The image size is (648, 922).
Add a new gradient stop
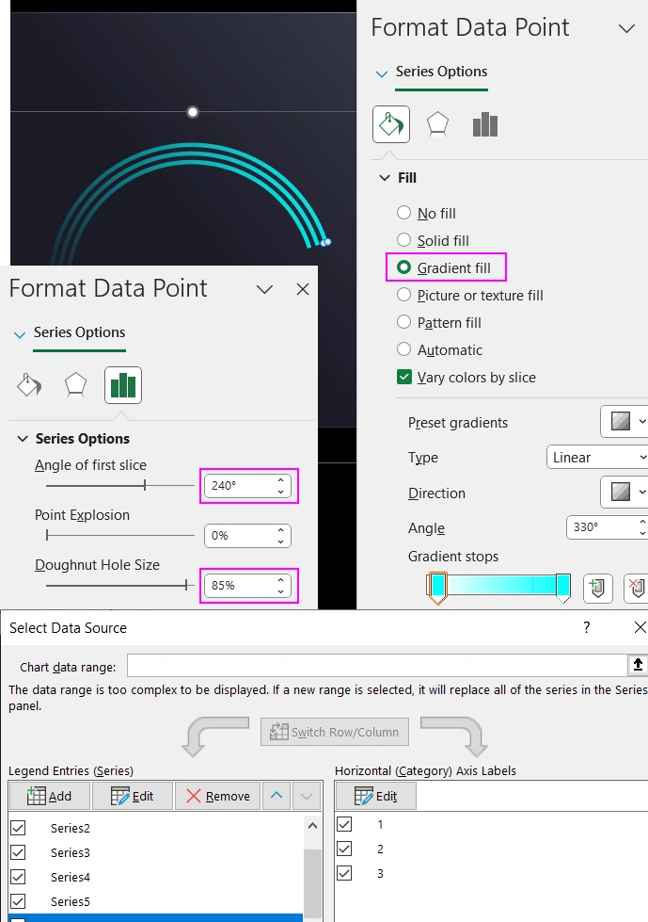(599, 588)
